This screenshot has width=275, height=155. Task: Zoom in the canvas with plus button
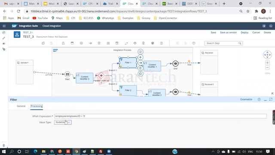tap(267, 63)
